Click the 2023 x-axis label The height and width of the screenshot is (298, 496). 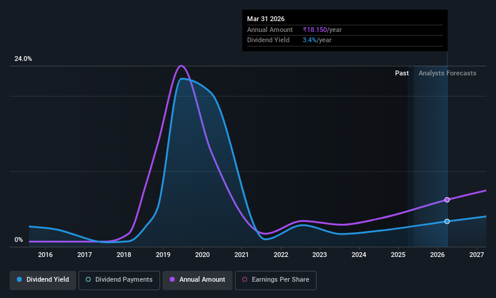(x=320, y=255)
